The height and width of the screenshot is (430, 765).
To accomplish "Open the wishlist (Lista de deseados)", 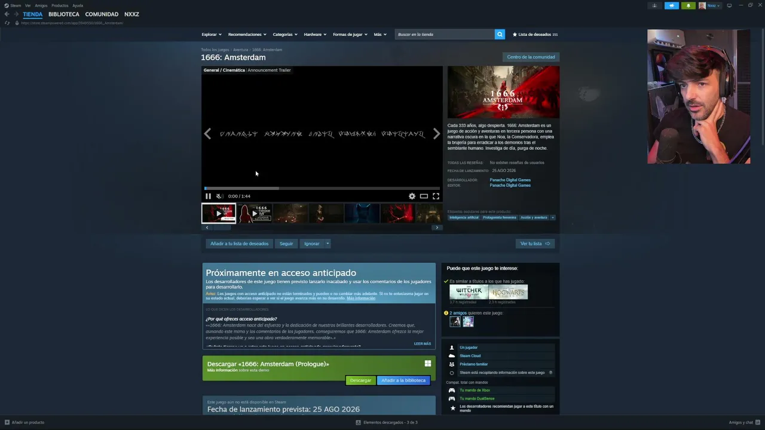I will click(x=535, y=34).
